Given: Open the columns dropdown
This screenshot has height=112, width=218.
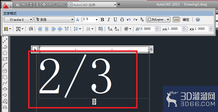Looking at the screenshot, I should (8, 29).
